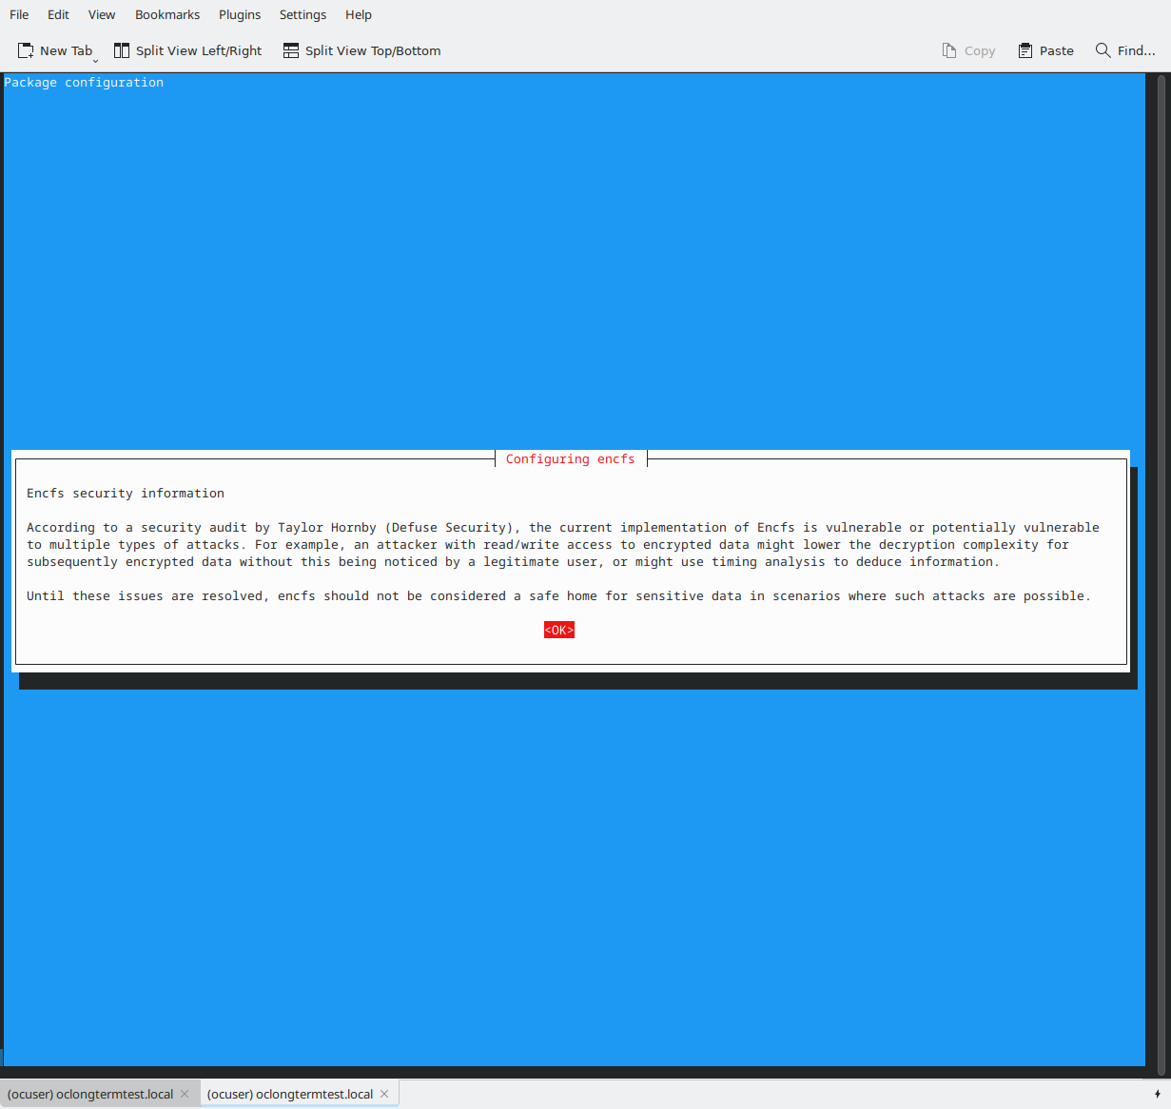
Task: Open the File menu
Action: point(19,14)
